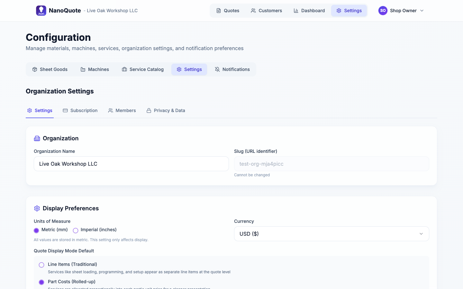Image resolution: width=463 pixels, height=289 pixels.
Task: Click the Dashboard bar-chart icon
Action: [x=296, y=11]
